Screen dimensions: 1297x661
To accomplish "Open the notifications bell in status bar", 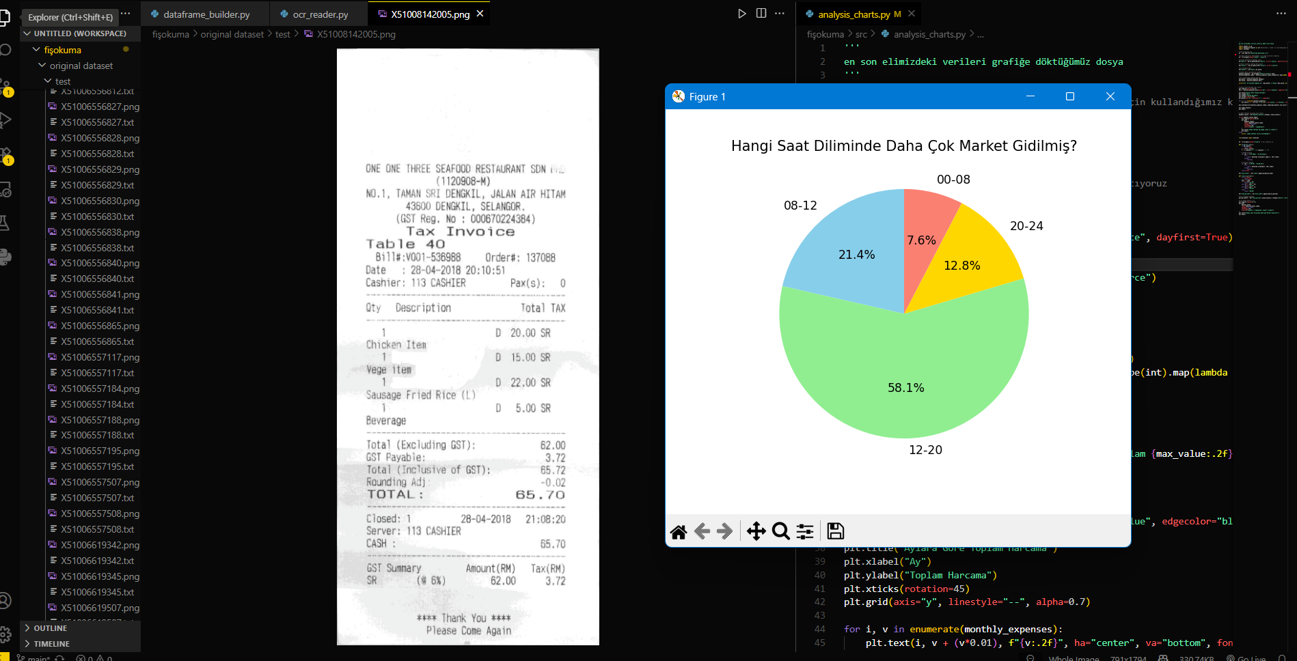I will pyautogui.click(x=1282, y=658).
